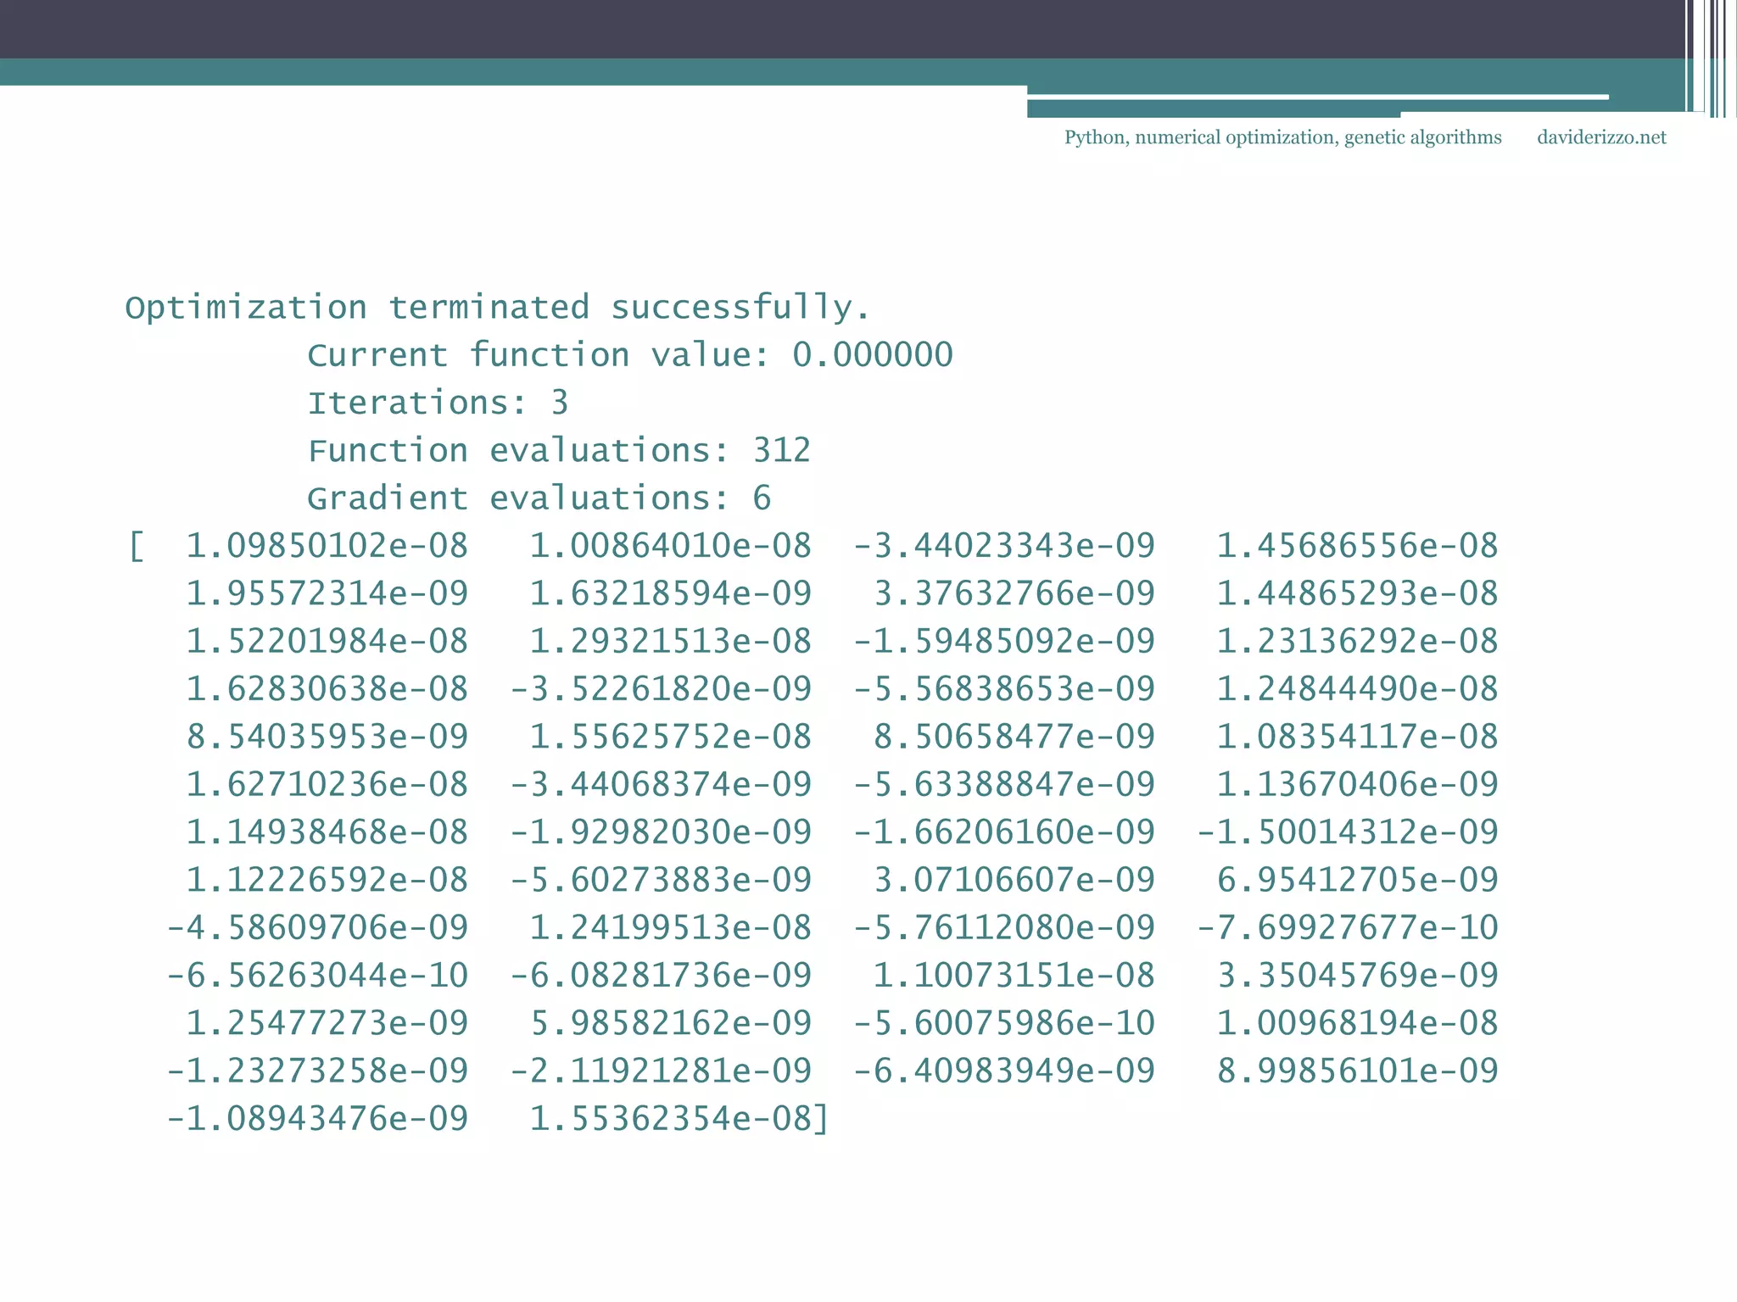Click the value -3.44068374e-09
The width and height of the screenshot is (1737, 1302).
click(661, 784)
